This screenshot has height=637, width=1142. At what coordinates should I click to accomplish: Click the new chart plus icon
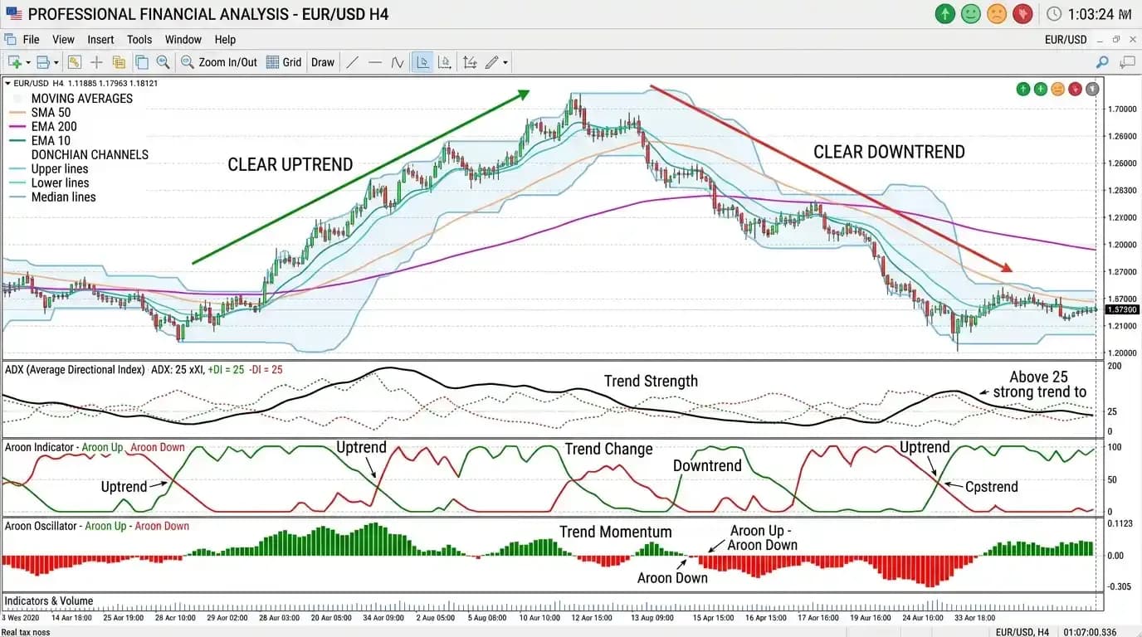[x=15, y=62]
